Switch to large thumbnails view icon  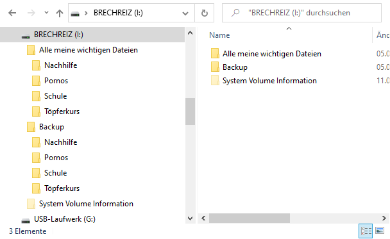pos(380,231)
